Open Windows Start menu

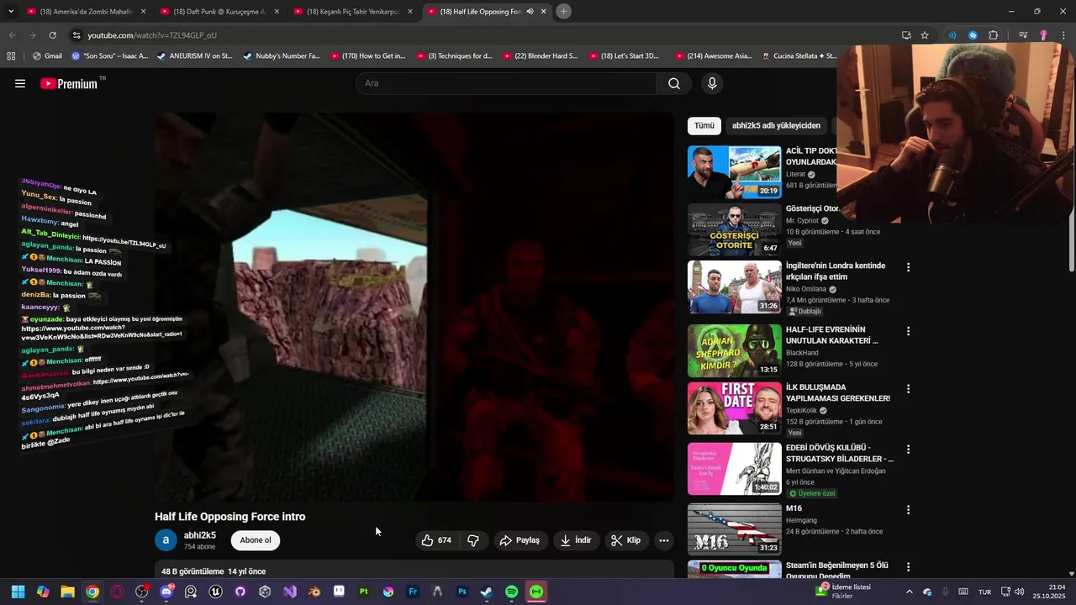18,592
